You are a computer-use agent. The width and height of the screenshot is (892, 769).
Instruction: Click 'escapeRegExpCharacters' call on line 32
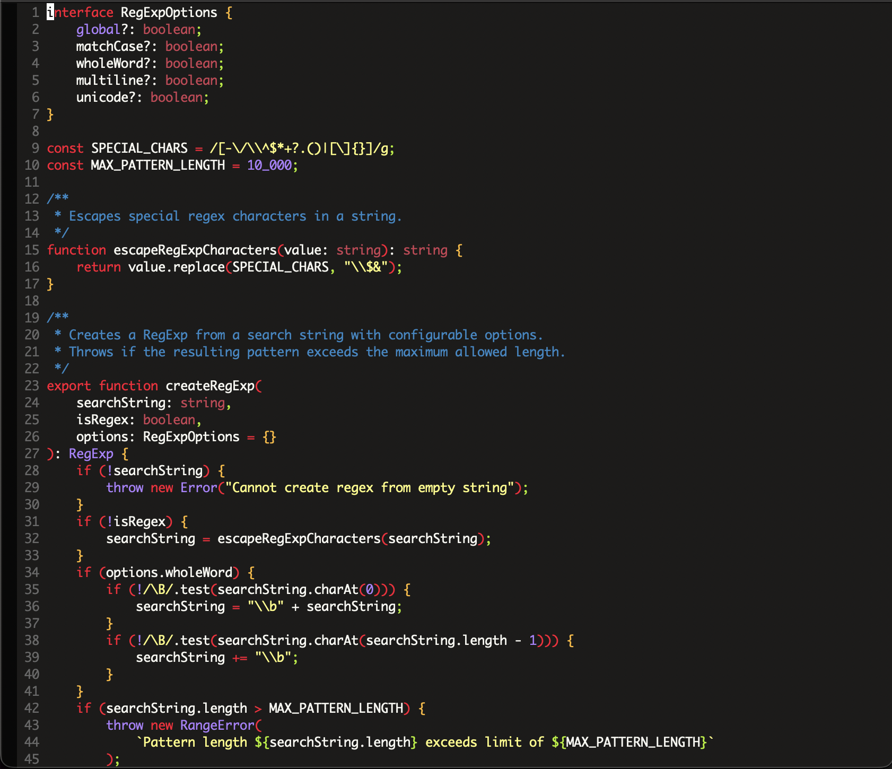[299, 538]
